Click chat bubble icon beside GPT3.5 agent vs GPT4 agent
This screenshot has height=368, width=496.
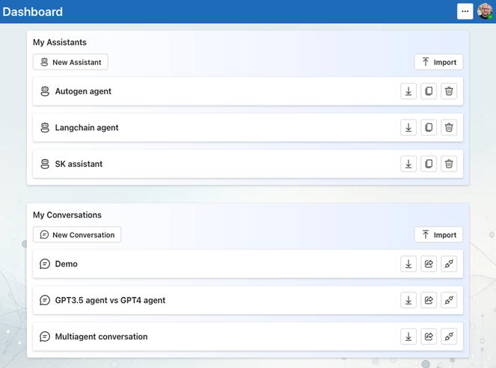click(45, 300)
